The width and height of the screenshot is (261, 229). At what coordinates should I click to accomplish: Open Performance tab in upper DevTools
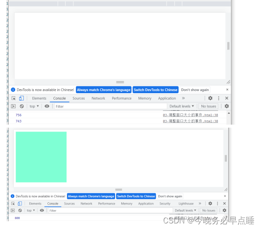122,98
